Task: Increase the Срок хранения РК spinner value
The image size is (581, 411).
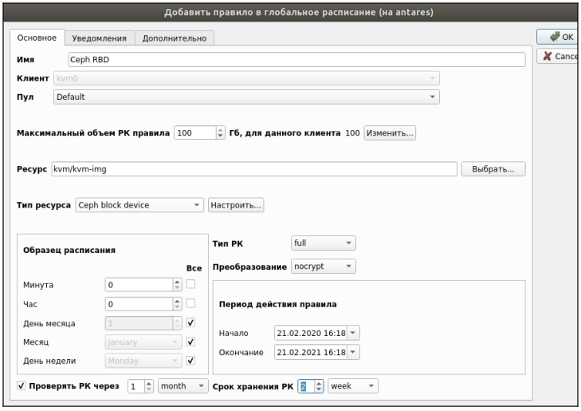Action: pyautogui.click(x=319, y=383)
